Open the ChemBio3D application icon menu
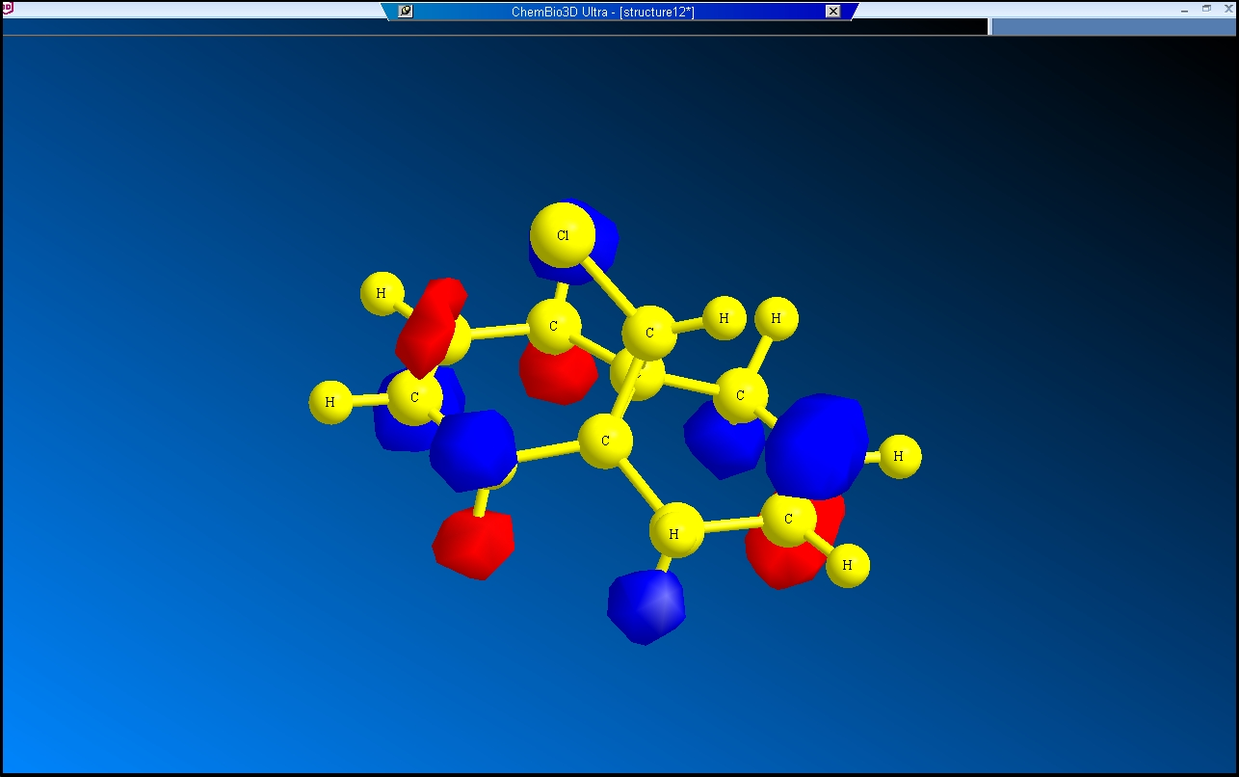Viewport: 1239px width, 777px height. (7, 8)
